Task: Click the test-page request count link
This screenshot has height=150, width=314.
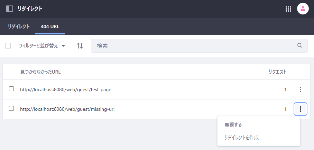Action: (x=285, y=89)
